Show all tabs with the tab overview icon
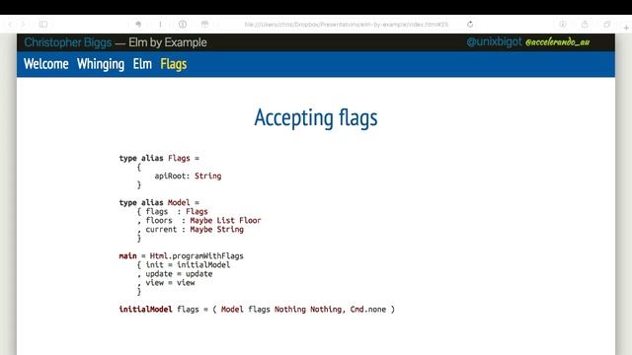 tap(606, 25)
